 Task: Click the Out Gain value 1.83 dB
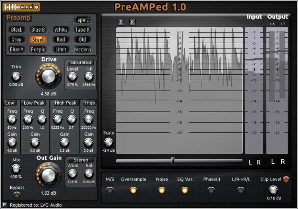[x=48, y=193]
